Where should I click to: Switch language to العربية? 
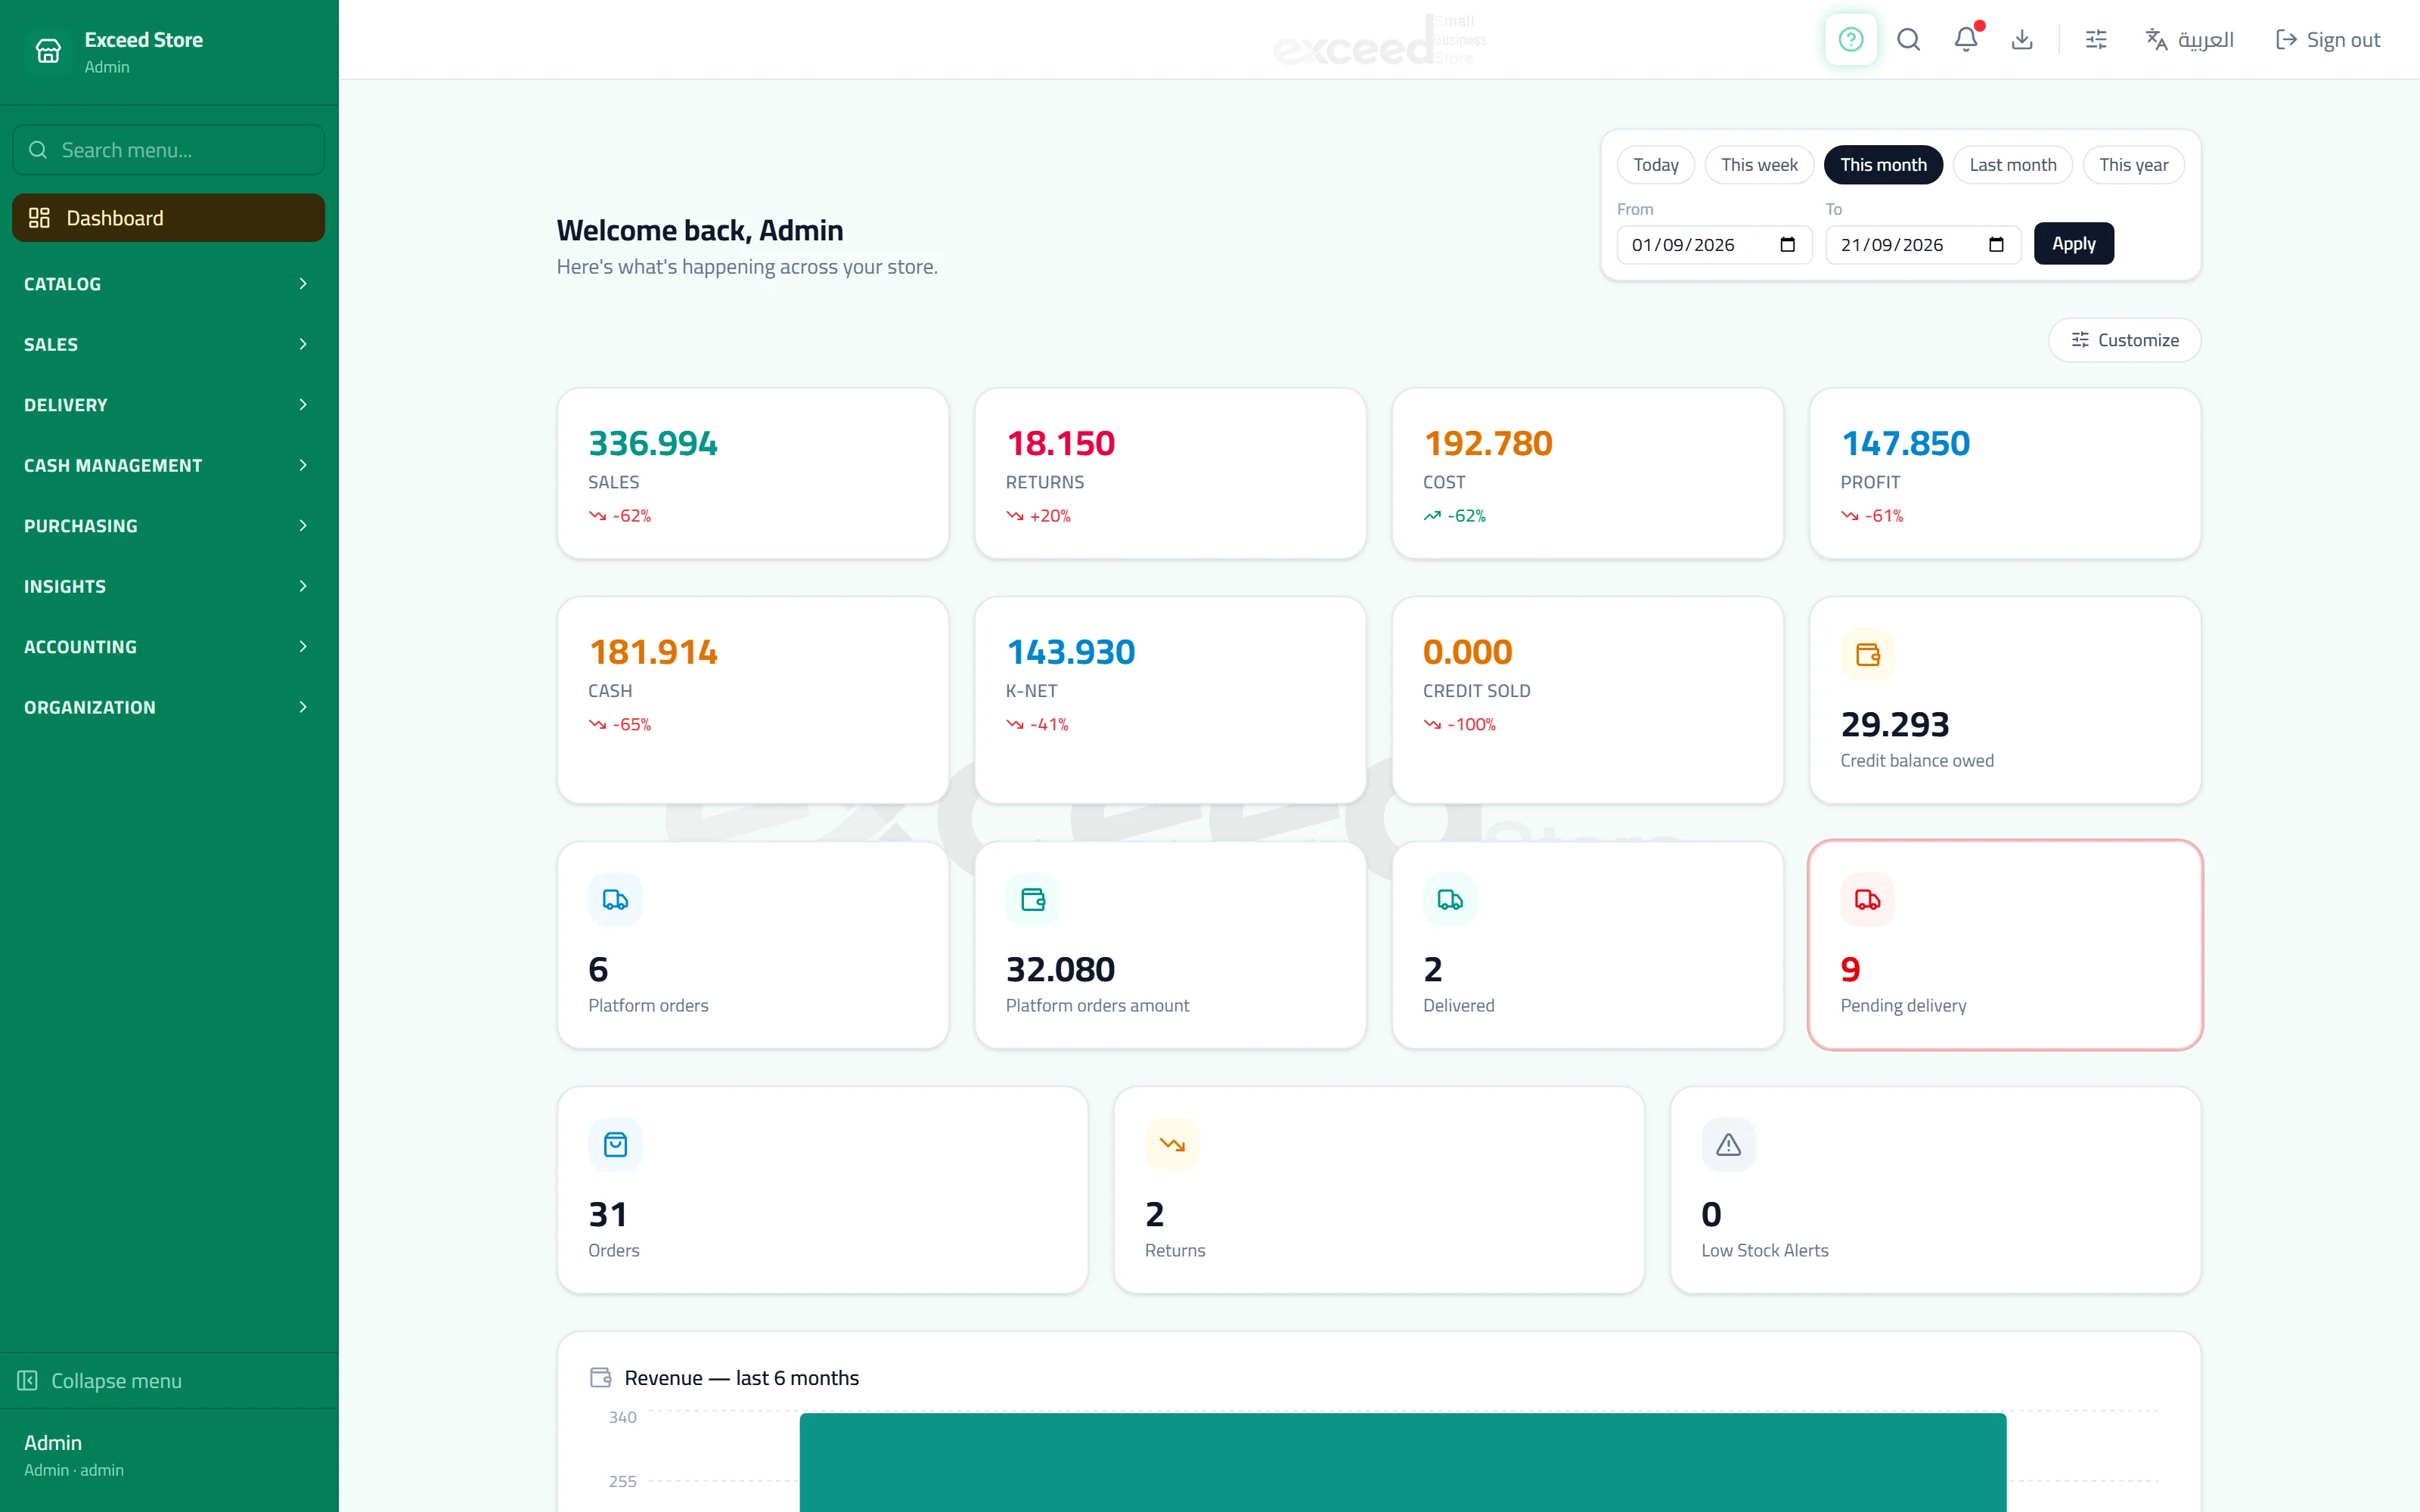[x=2189, y=40]
